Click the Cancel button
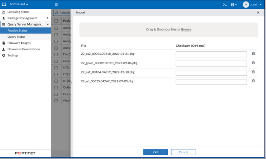 (183, 152)
